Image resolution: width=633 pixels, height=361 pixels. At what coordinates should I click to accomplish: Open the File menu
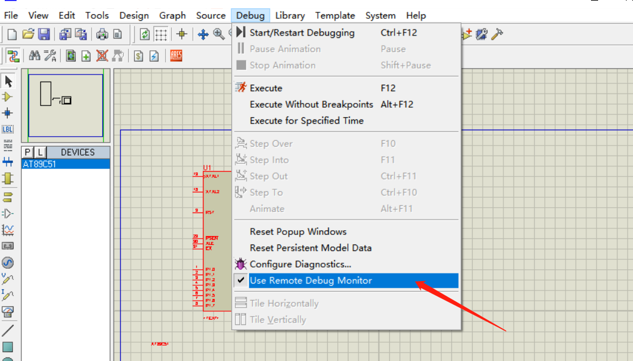pyautogui.click(x=11, y=15)
